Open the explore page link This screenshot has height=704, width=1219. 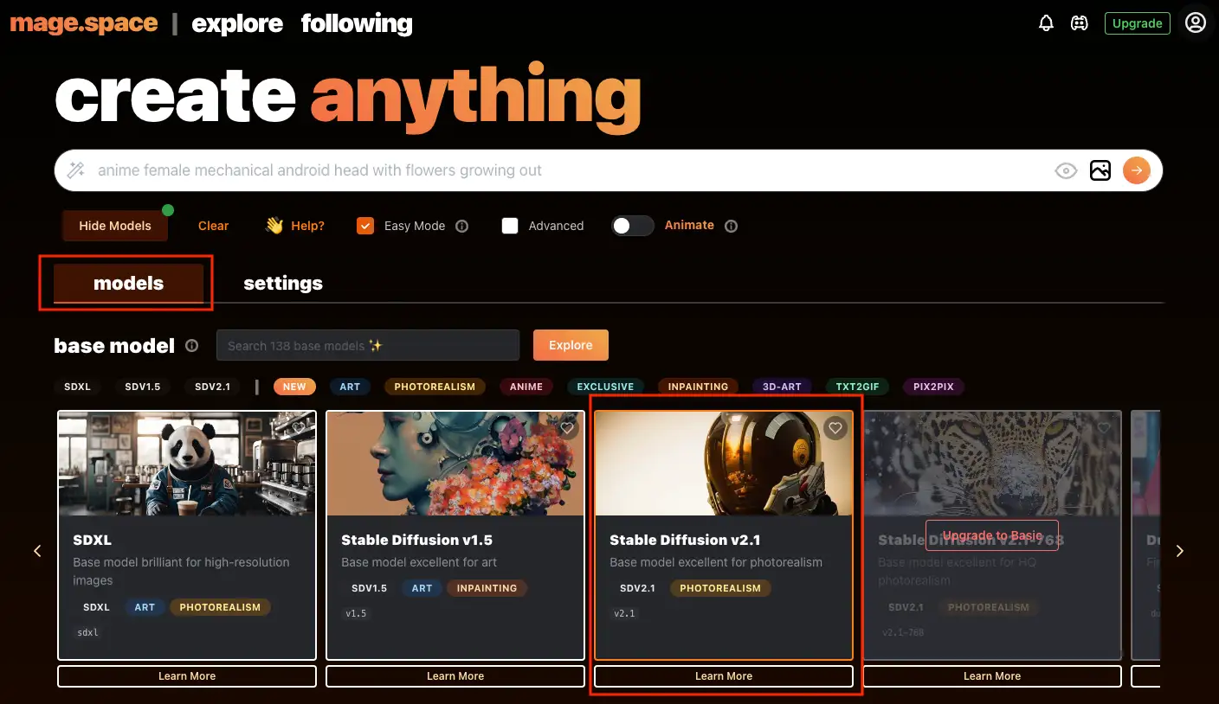(x=237, y=23)
